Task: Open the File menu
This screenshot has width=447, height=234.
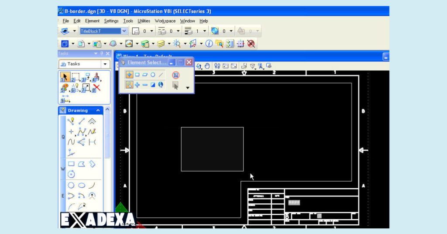Action: click(65, 21)
